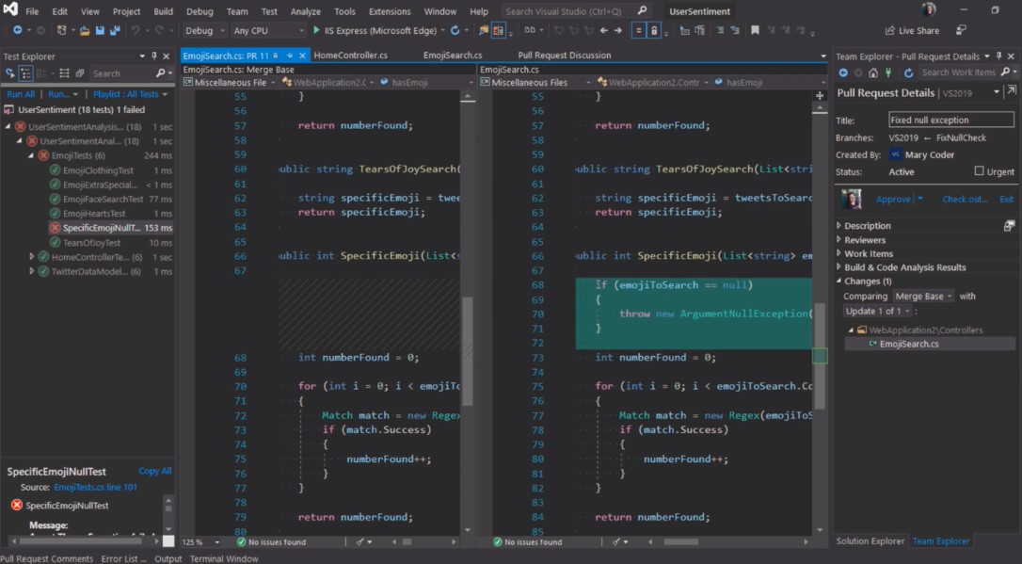Open the Update 1 of 1 dropdown

tap(877, 311)
